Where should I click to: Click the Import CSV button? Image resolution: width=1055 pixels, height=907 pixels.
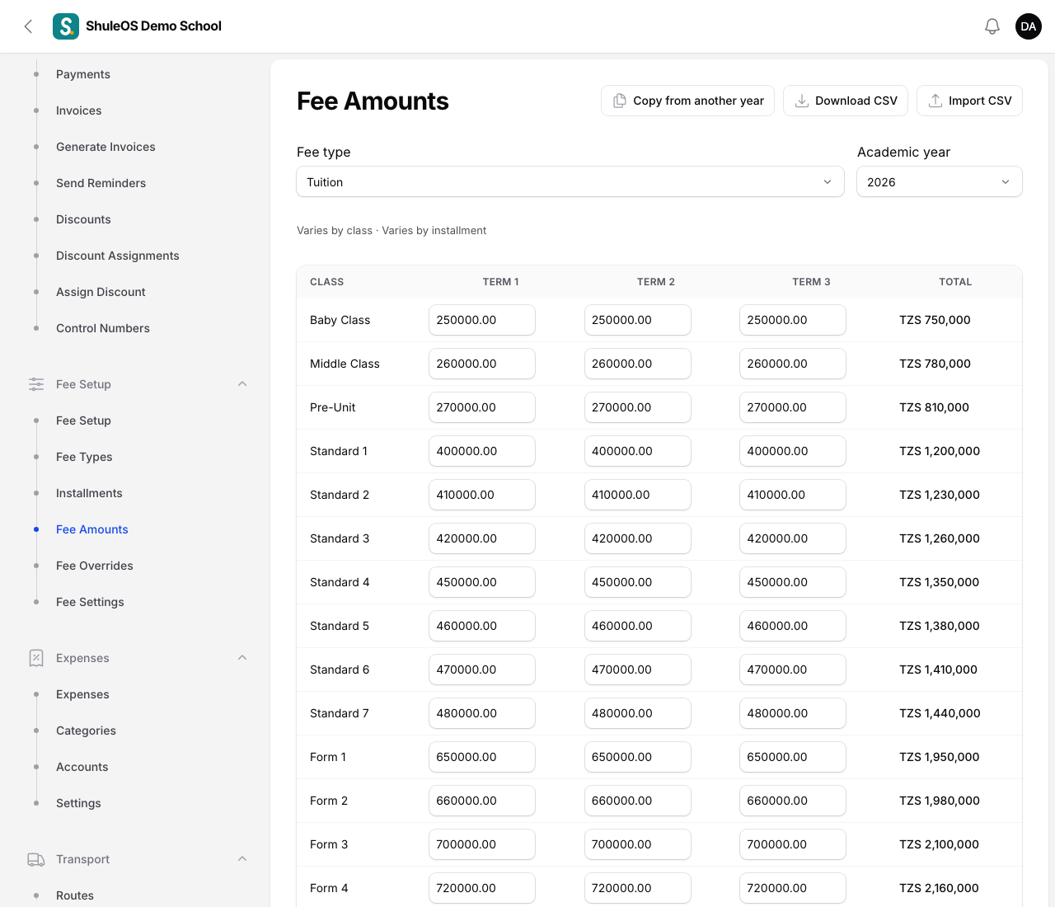(969, 101)
